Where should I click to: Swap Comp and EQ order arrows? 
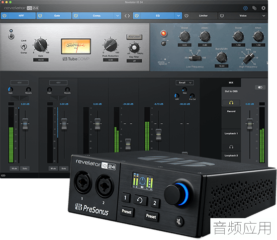point(127,16)
